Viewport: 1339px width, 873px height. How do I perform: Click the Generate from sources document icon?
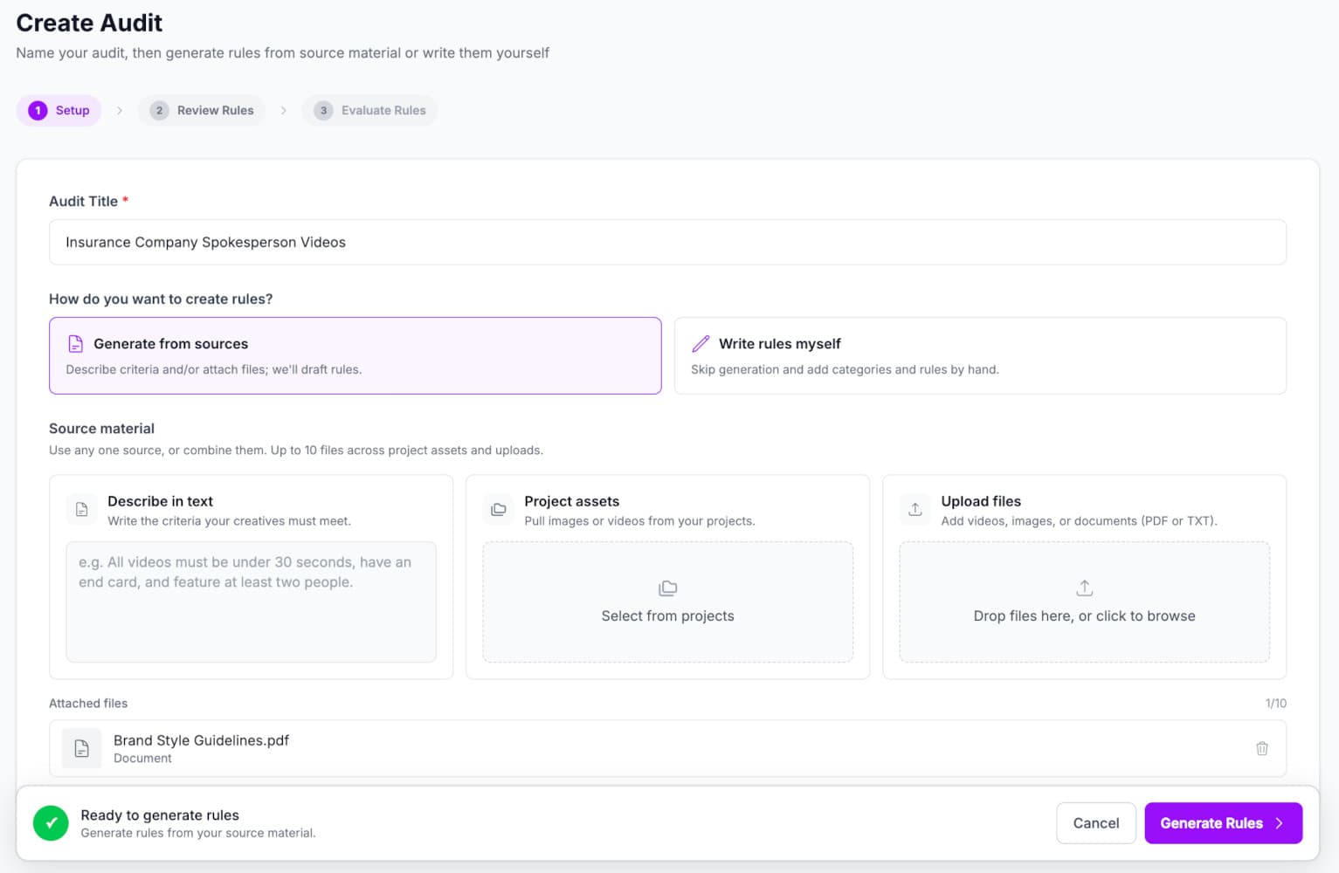pos(76,343)
